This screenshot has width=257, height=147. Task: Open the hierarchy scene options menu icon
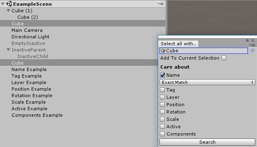[161, 4]
